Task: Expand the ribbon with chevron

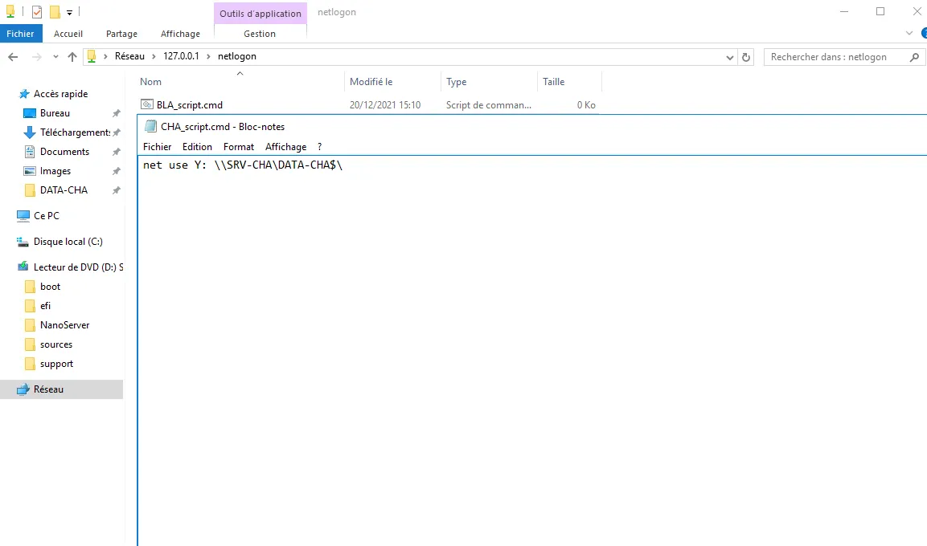Action: coord(909,34)
